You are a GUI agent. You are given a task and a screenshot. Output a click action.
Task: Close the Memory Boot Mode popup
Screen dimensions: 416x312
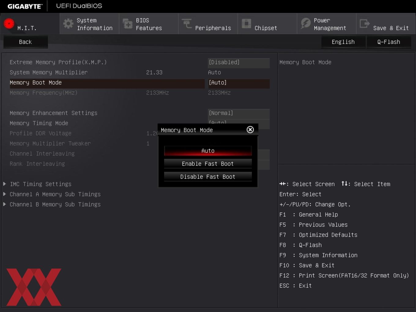click(x=250, y=130)
